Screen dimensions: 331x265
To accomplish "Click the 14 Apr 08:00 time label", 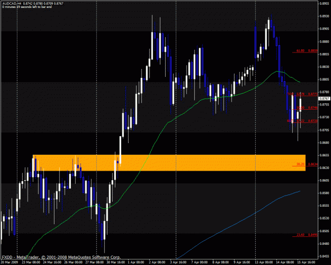I will [x=285, y=262].
